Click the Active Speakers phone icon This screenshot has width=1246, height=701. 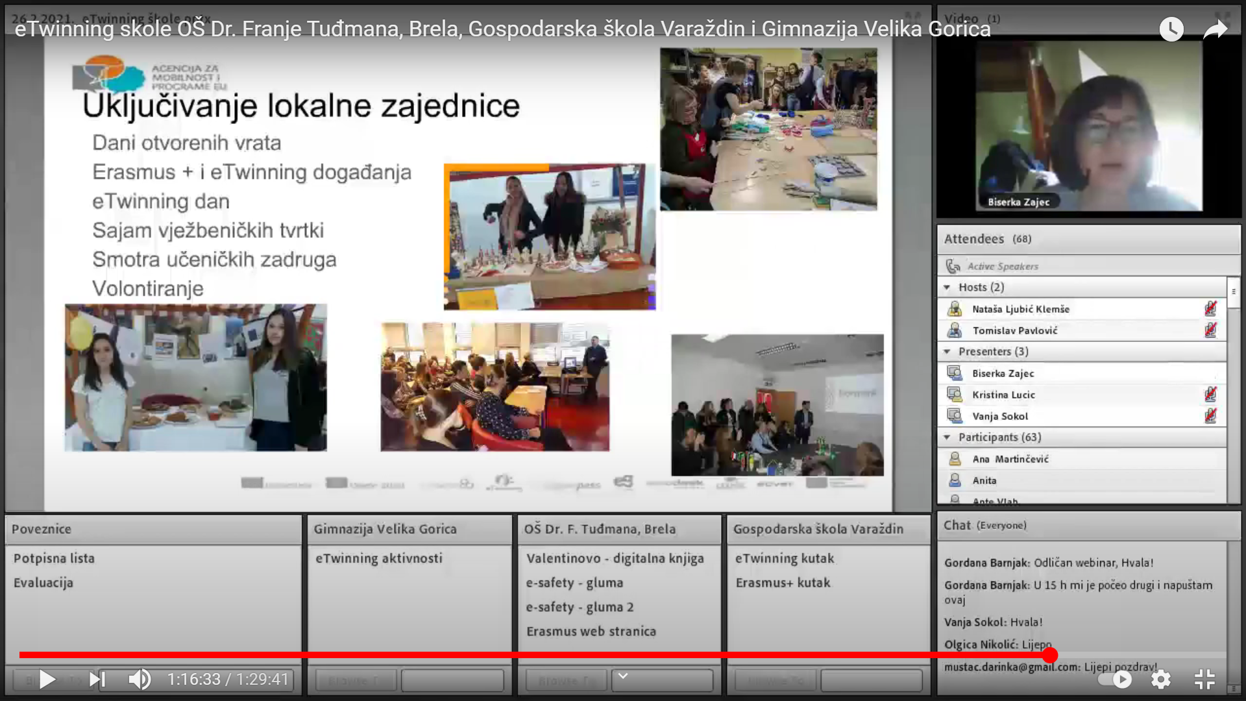[x=953, y=266]
